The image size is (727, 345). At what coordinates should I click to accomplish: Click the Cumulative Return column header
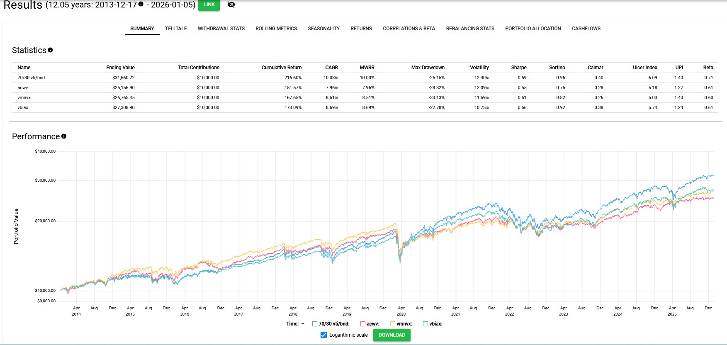[x=282, y=68]
